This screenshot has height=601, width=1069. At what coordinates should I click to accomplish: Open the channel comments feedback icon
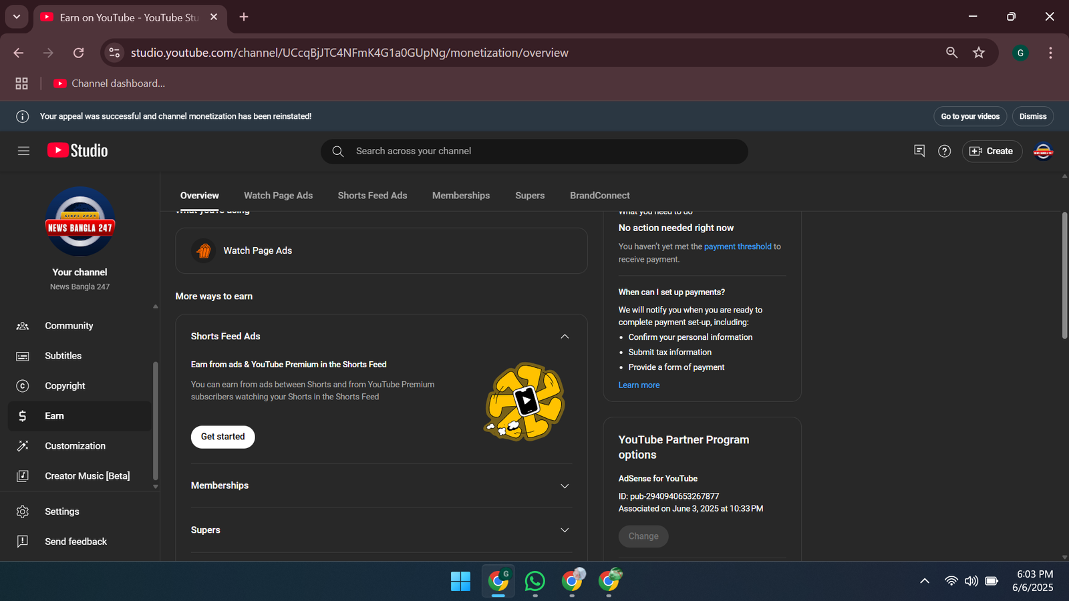919,151
